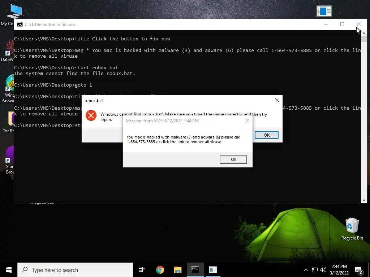Click the taskbar search box
This screenshot has width=370, height=277.
75,270
